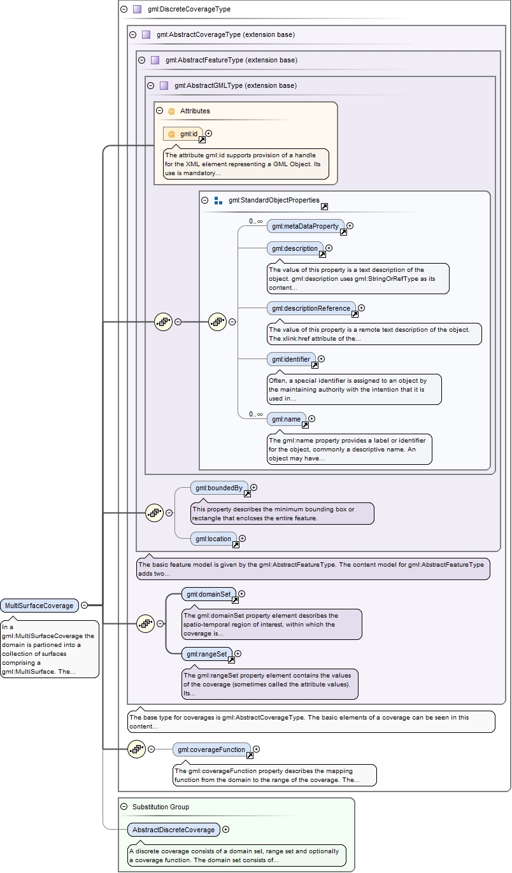The image size is (512, 873).
Task: Expand the gml:descriptionReference element
Action: click(x=361, y=308)
